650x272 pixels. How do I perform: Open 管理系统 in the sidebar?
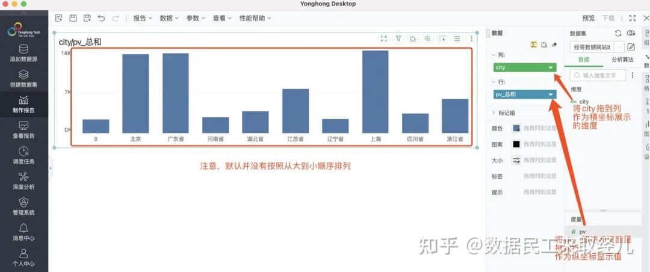[23, 207]
